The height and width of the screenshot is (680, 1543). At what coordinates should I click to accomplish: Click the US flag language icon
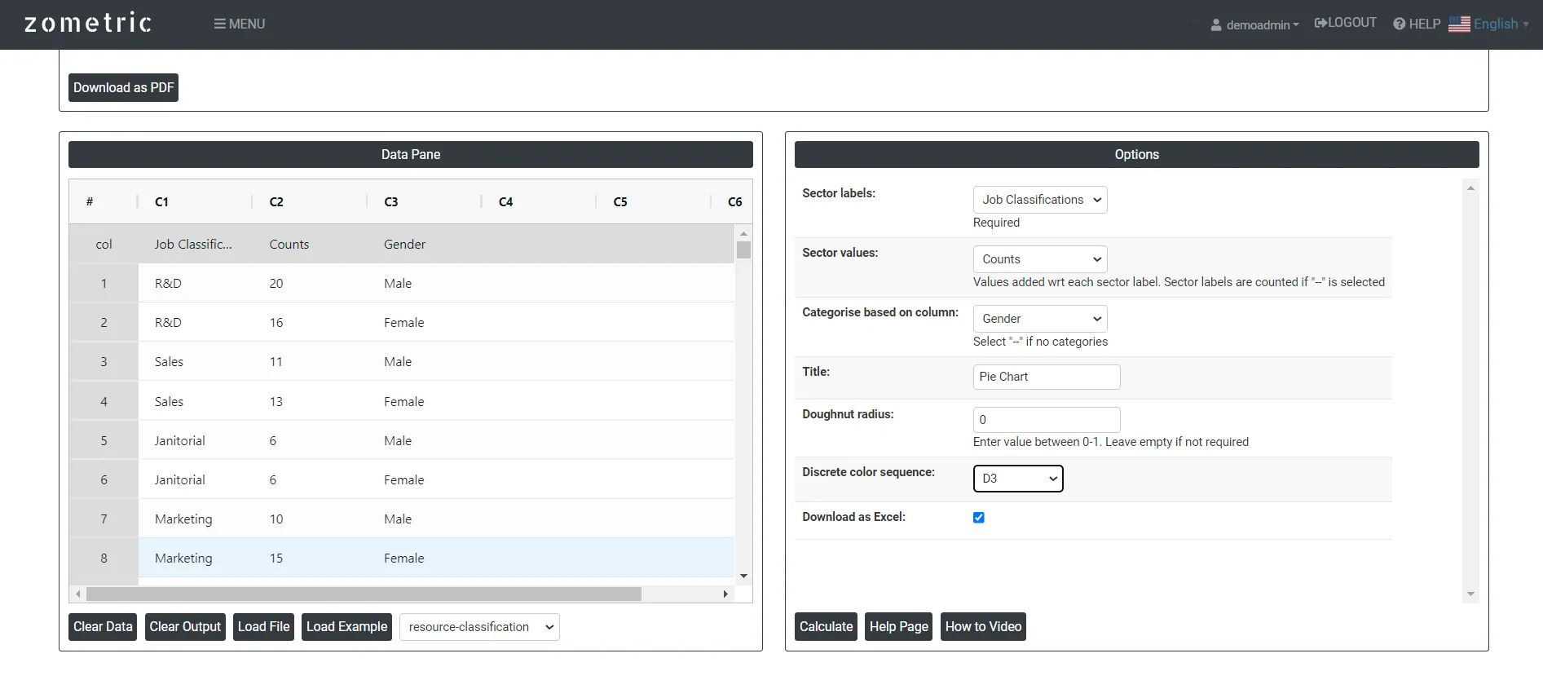[1459, 24]
